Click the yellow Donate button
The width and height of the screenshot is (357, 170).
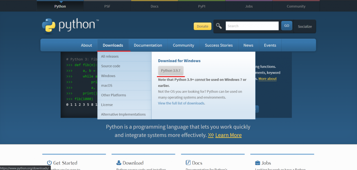[x=203, y=26]
